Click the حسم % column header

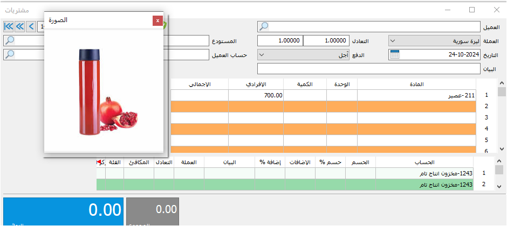click(x=331, y=162)
